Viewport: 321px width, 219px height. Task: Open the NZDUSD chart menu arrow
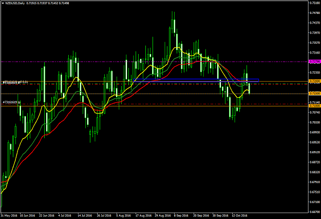(x=3, y=3)
